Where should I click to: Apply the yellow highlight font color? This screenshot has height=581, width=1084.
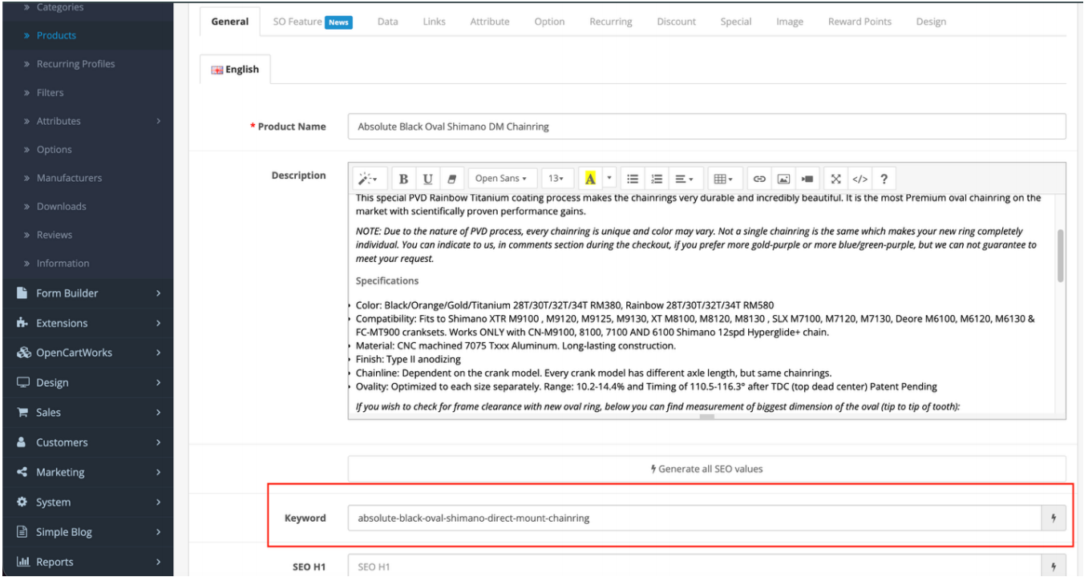590,178
